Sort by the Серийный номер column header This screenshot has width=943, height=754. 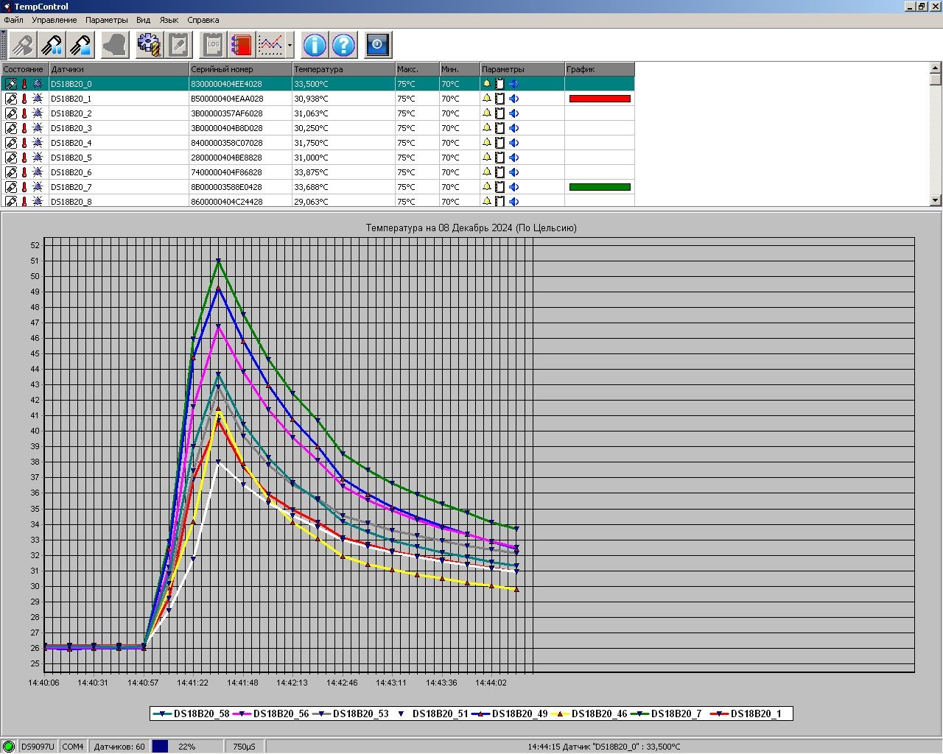(x=240, y=69)
